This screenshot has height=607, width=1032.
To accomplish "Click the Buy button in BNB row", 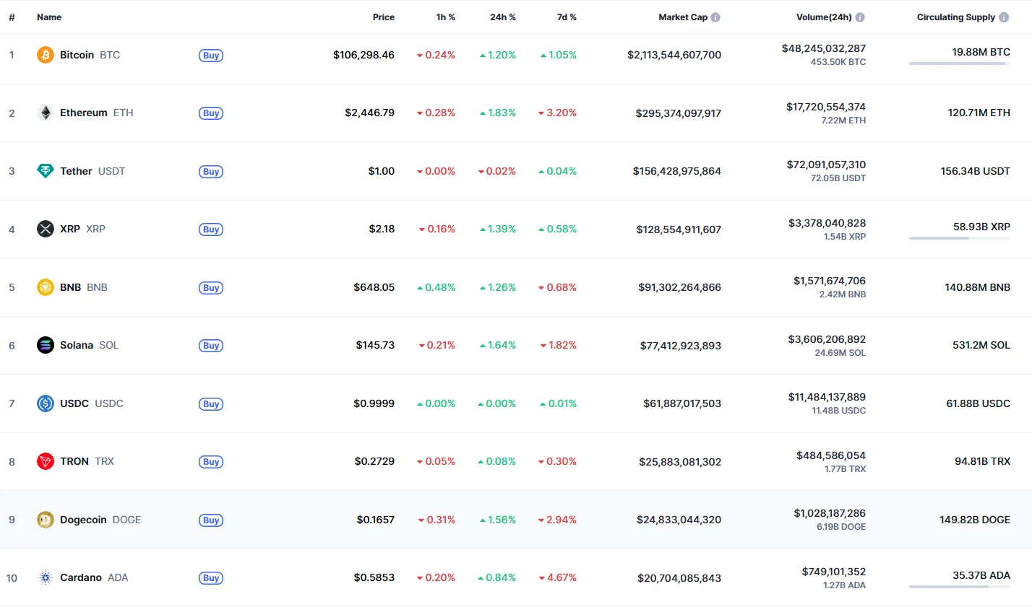I will [211, 288].
